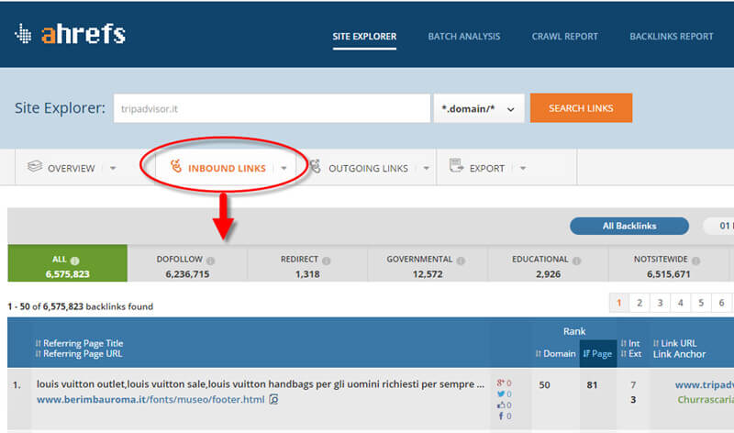Click the info icon next to EDUCATIONAL
Viewport: 734px width, 433px height.
click(576, 261)
